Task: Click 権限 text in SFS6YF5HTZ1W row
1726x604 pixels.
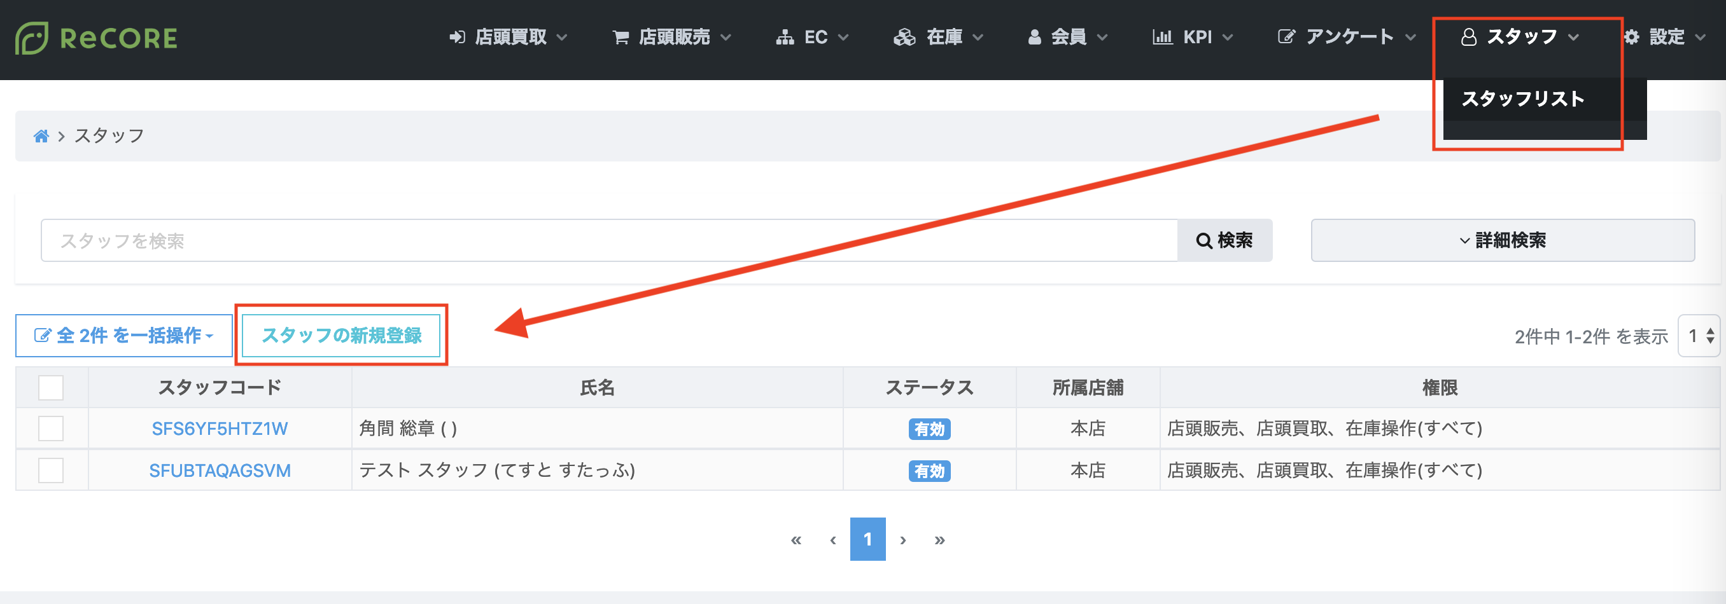Action: pyautogui.click(x=1324, y=429)
